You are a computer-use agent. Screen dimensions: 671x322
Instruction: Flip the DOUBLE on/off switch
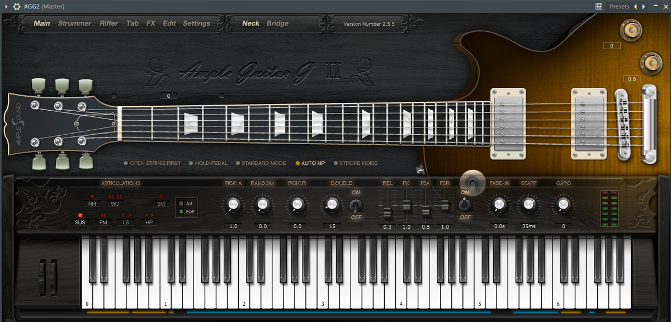pos(357,206)
